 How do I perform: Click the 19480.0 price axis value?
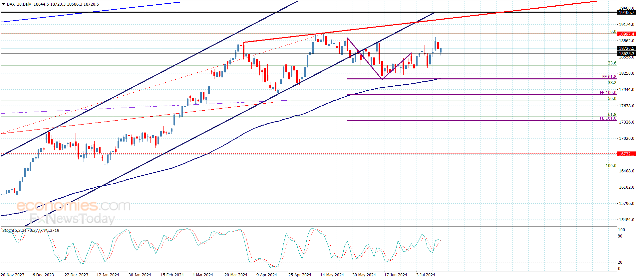click(626, 8)
